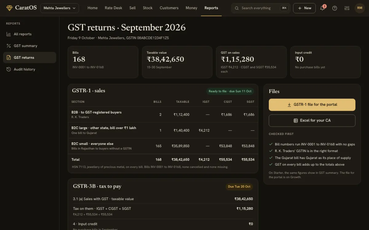Open All reports in the sidebar
The width and height of the screenshot is (369, 230).
tap(30, 34)
